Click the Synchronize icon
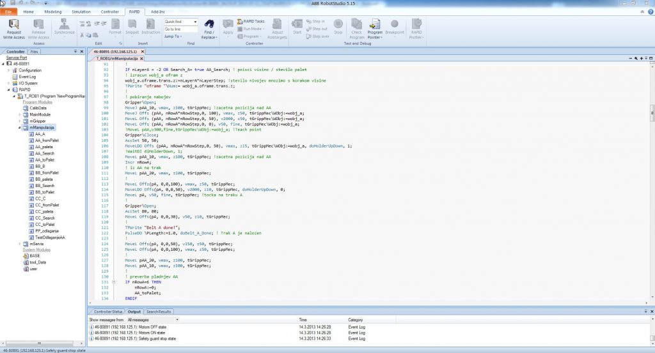 64,24
